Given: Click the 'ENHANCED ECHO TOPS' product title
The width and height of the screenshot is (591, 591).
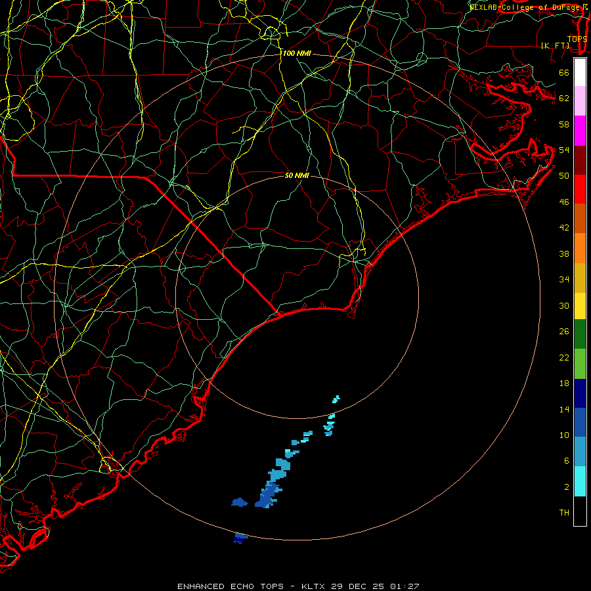Looking at the screenshot, I should click(x=230, y=586).
